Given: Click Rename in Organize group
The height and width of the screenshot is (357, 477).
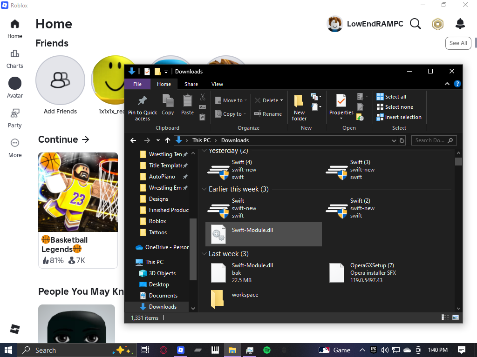Looking at the screenshot, I should point(268,114).
